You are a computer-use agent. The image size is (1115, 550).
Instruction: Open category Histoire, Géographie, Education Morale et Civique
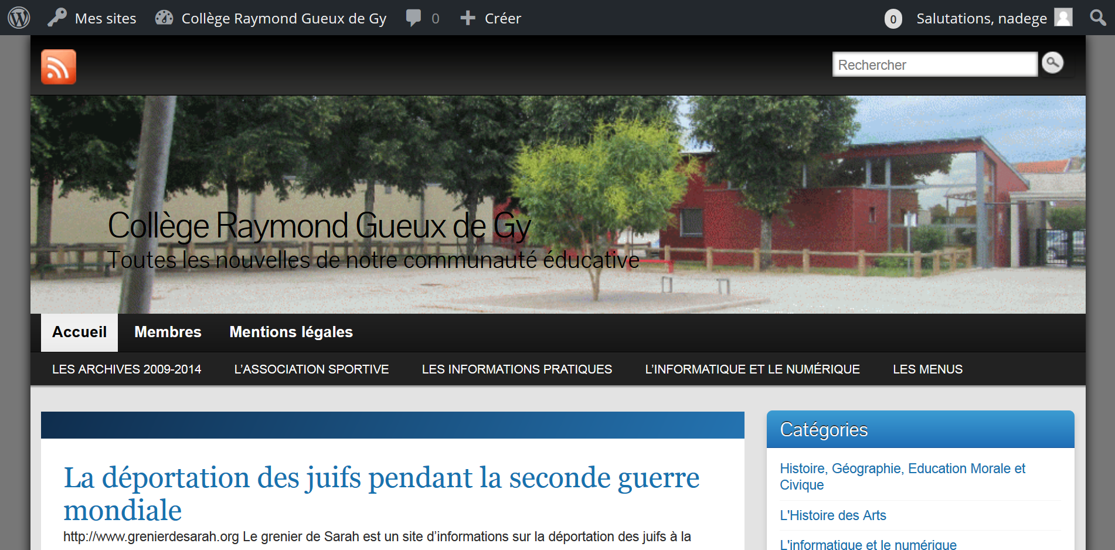click(x=902, y=477)
